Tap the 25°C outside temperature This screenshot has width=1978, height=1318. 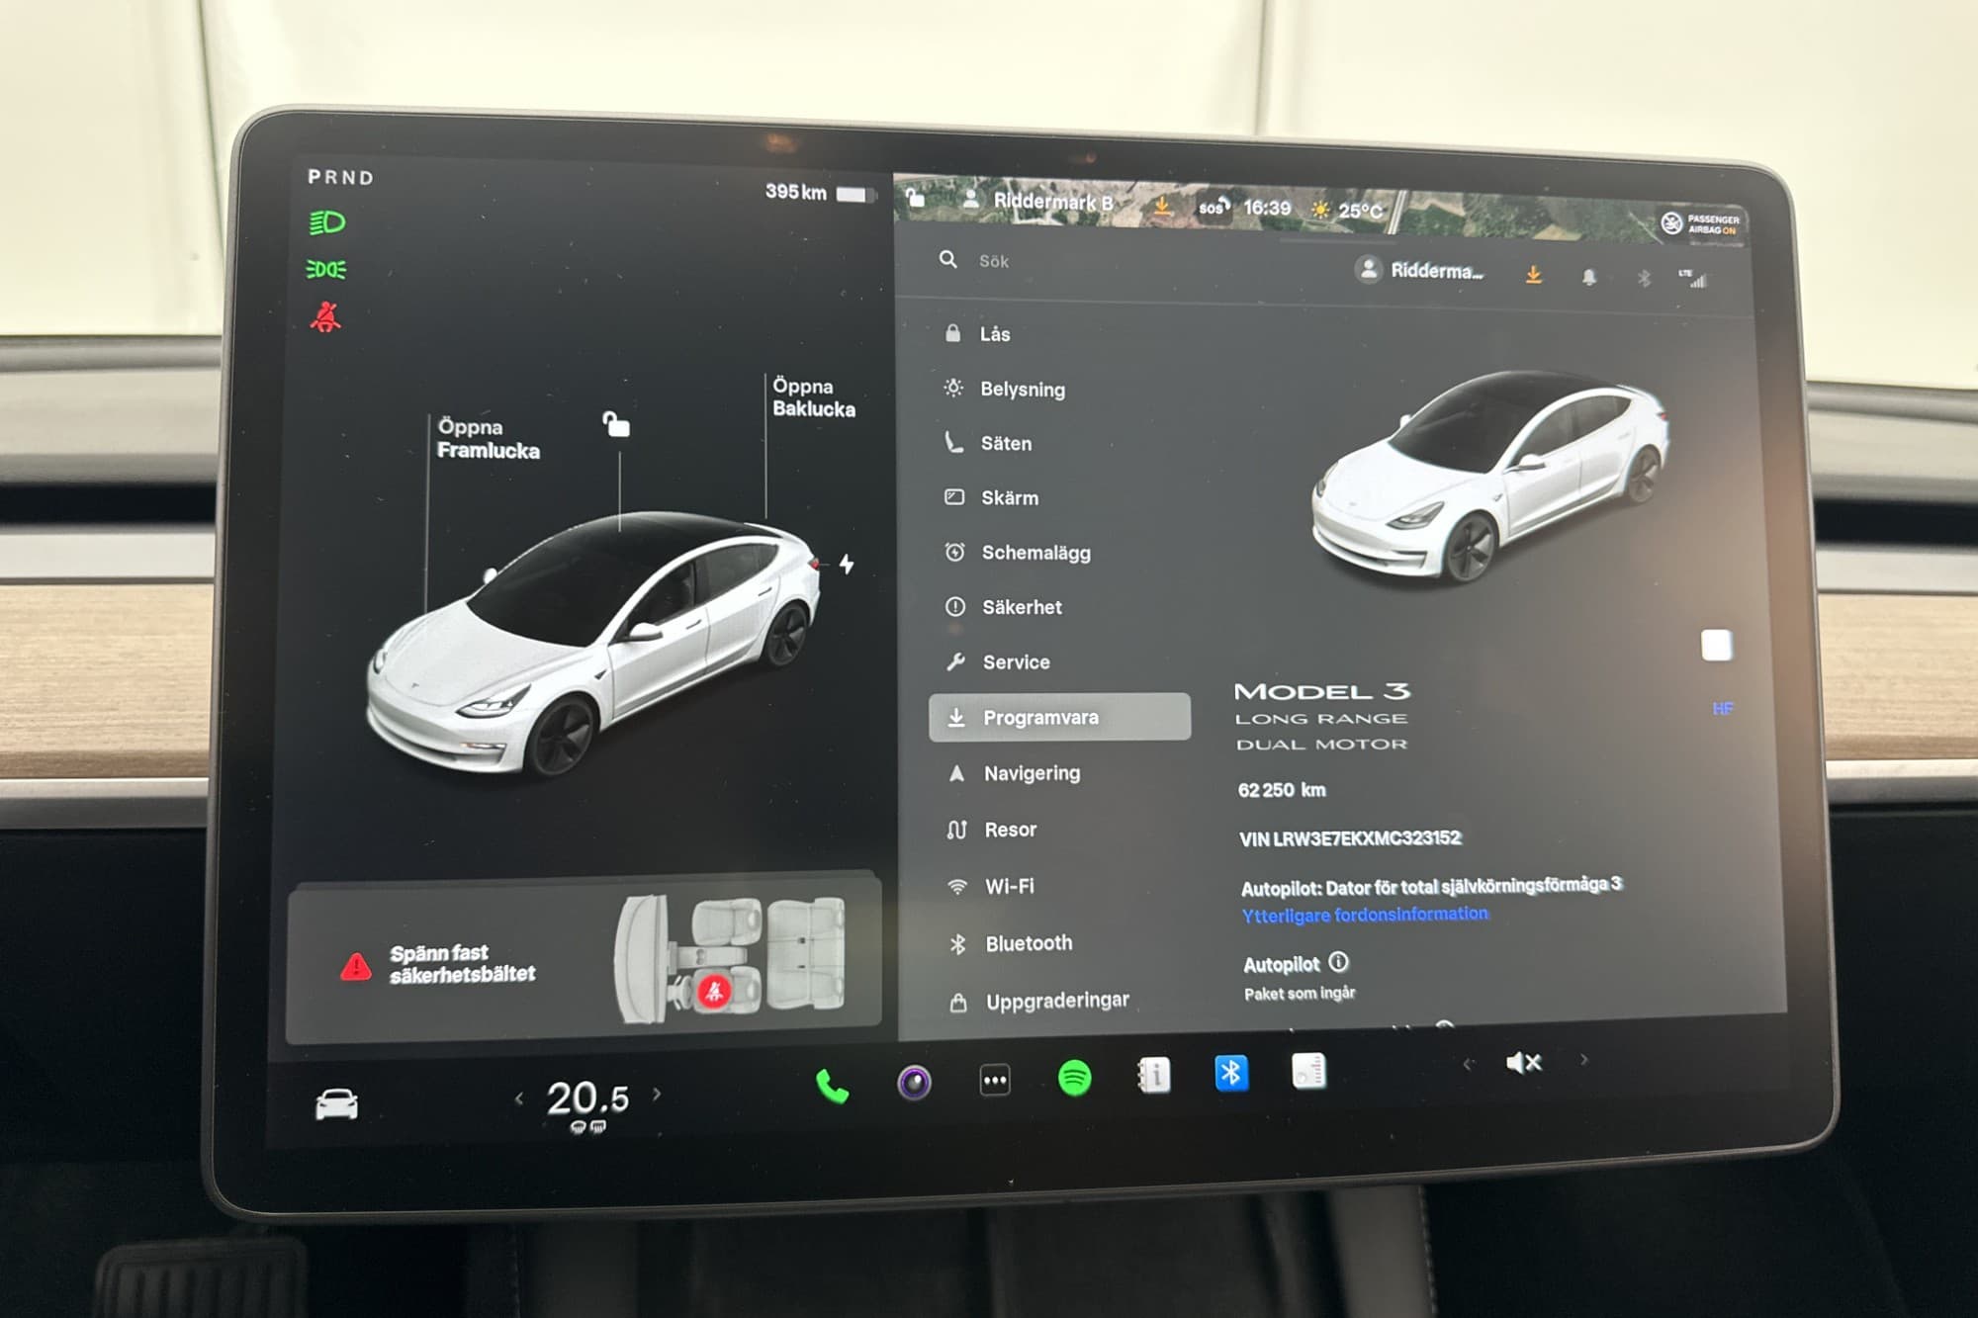(1360, 211)
